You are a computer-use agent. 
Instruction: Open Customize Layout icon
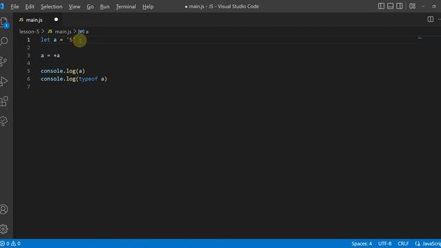coord(412,6)
